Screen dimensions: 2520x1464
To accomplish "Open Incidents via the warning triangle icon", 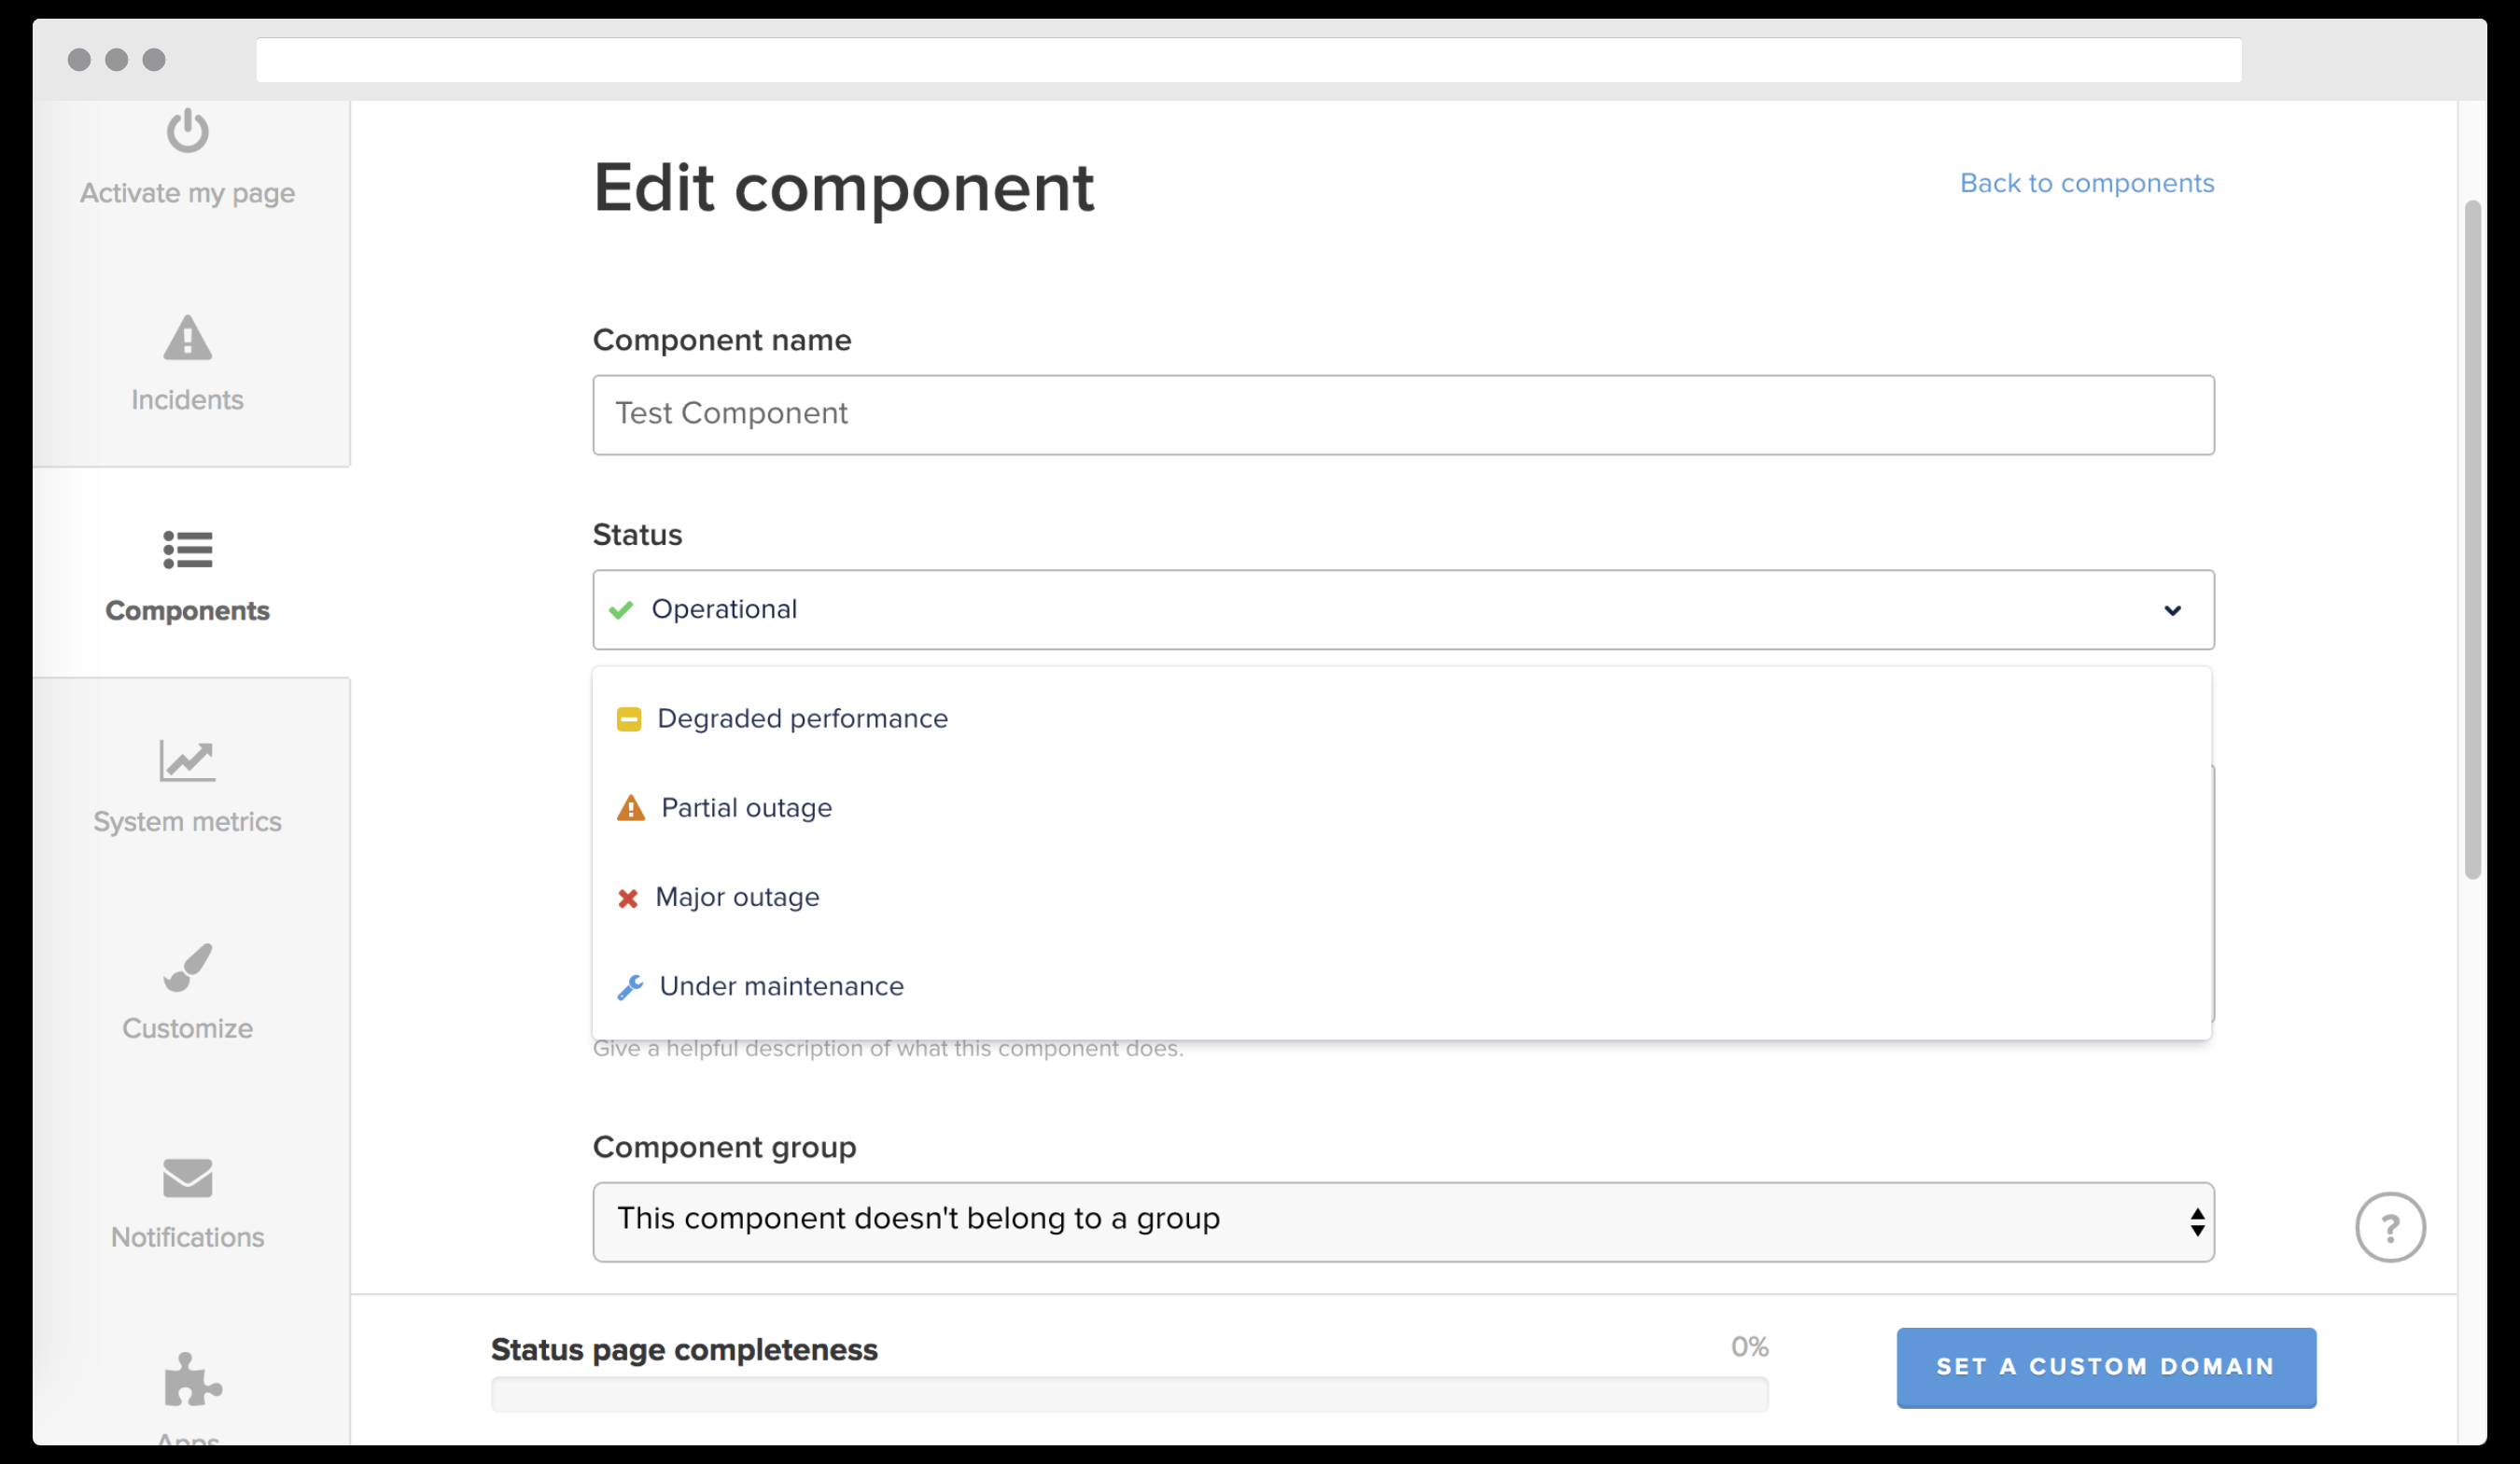I will (x=187, y=338).
